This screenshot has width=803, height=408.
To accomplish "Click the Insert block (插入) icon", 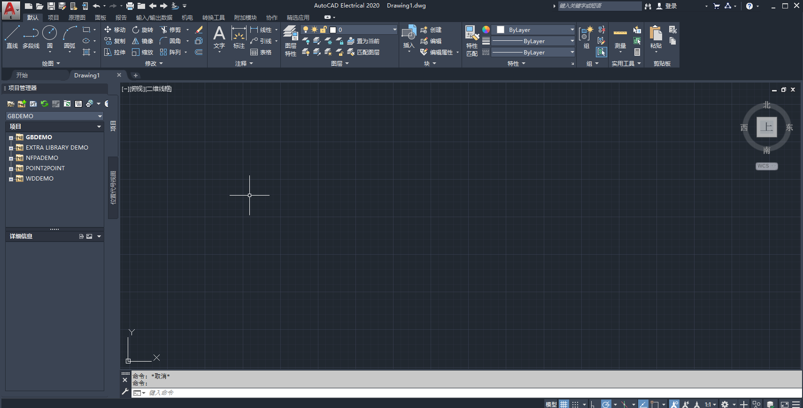I will click(409, 36).
